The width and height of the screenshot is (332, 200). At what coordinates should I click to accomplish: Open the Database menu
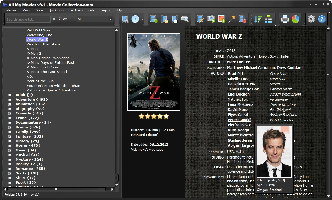coord(11,10)
